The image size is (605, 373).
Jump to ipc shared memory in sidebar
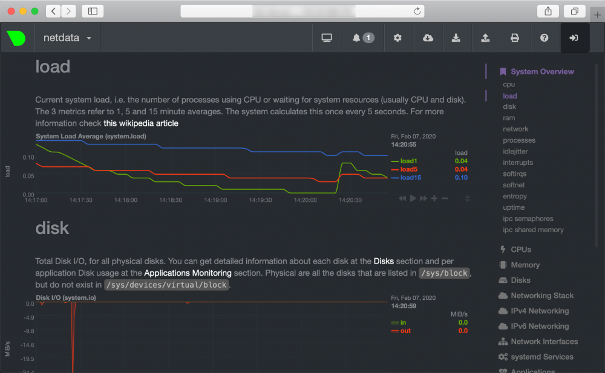533,230
